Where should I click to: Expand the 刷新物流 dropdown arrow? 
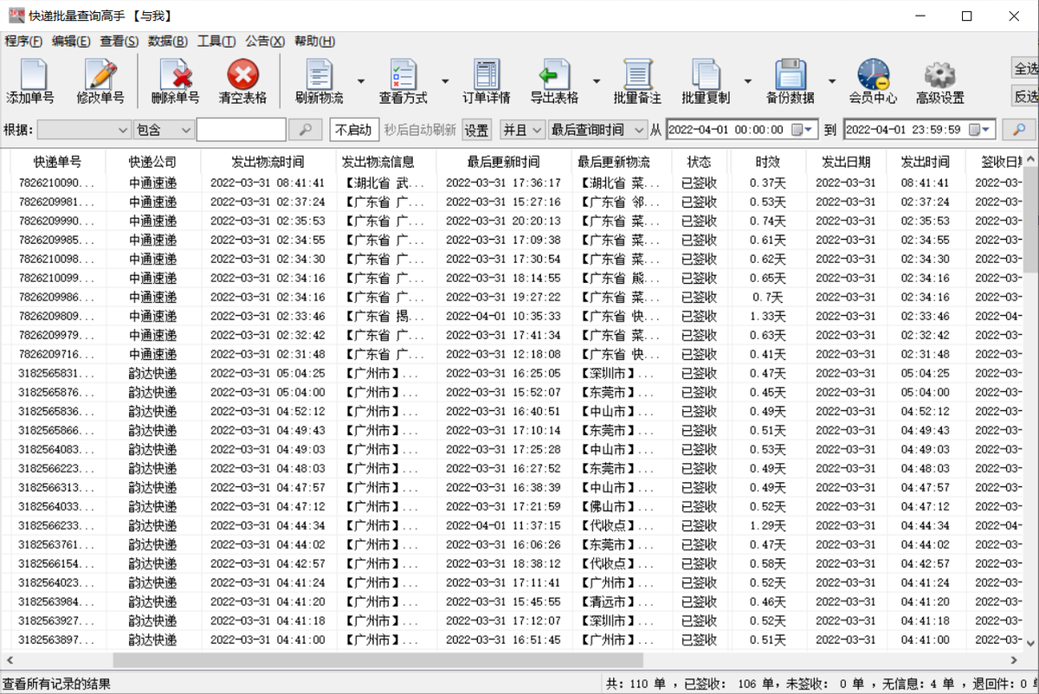click(x=359, y=81)
